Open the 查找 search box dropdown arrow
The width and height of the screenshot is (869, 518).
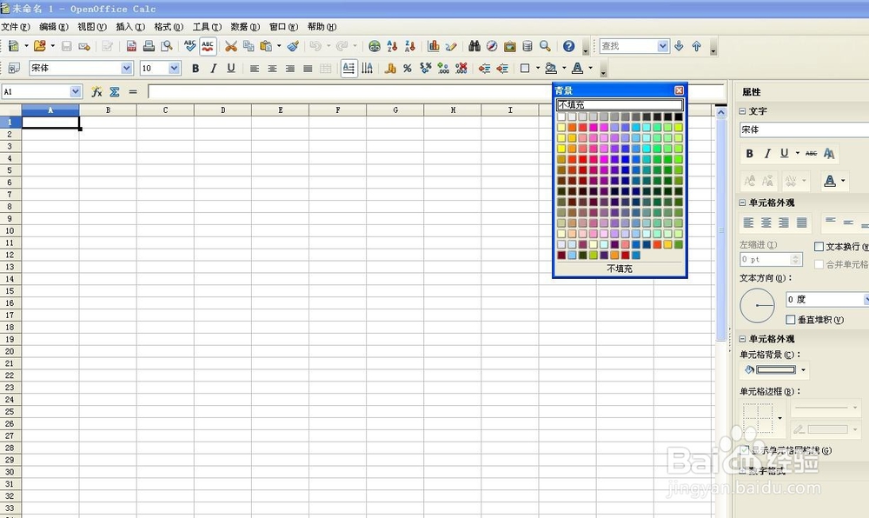point(663,46)
